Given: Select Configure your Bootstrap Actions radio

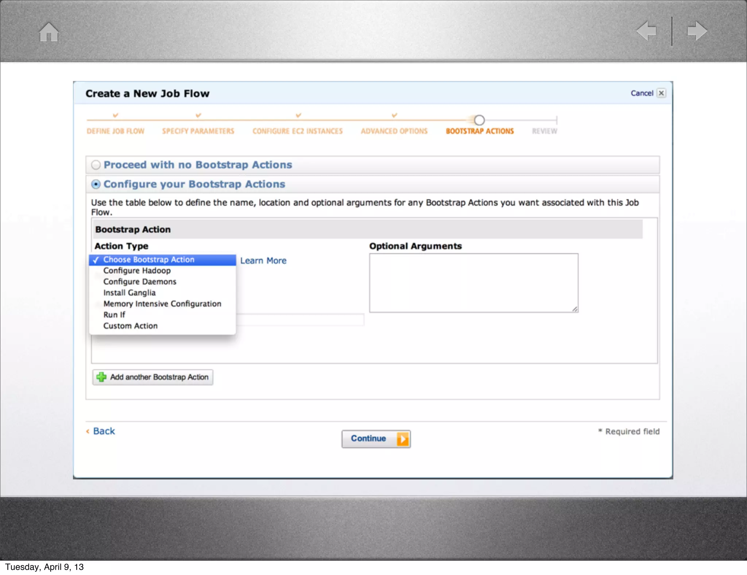Looking at the screenshot, I should point(96,185).
